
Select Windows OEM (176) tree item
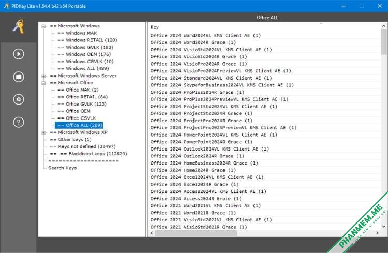coord(84,54)
